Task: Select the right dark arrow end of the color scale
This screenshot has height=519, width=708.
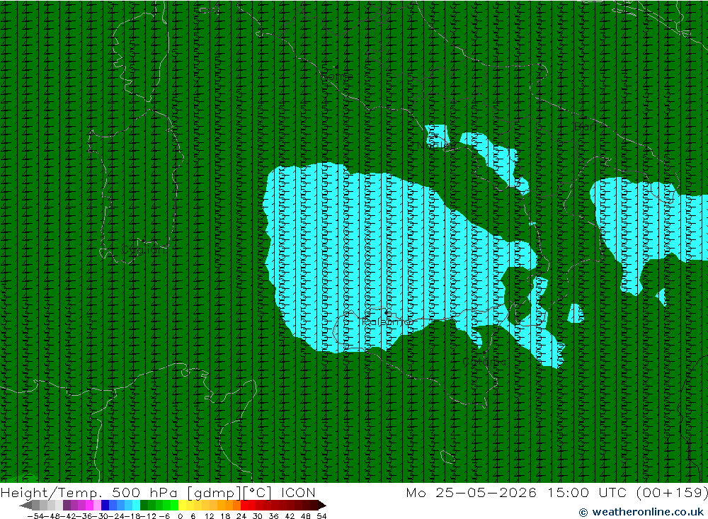Action: pos(322,505)
